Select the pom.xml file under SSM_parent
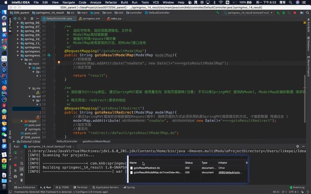Screen dimensions: 311x194 29,133
